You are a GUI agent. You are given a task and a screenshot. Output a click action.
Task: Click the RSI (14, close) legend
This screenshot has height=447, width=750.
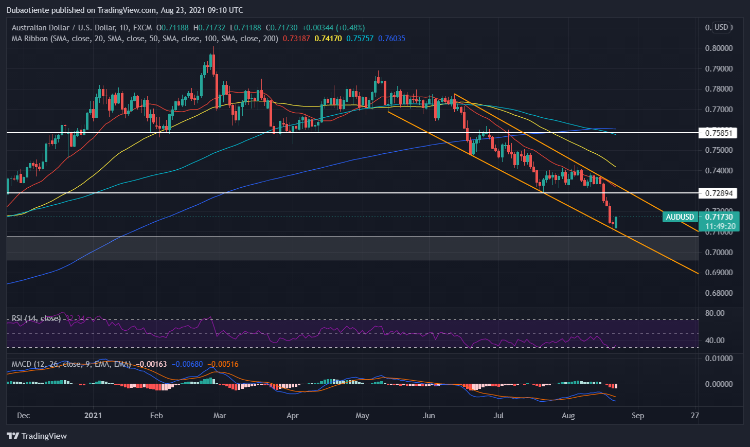pos(36,318)
